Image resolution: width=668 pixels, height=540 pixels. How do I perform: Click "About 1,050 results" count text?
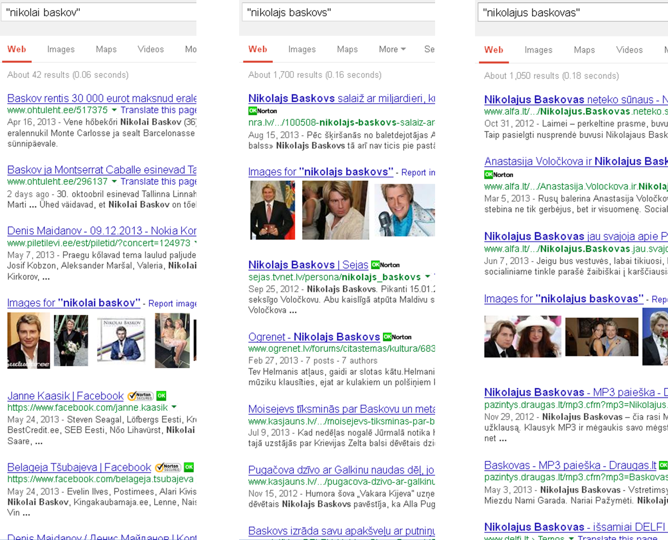[x=551, y=76]
